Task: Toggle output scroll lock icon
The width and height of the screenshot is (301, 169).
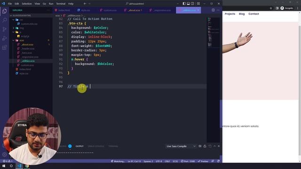Action: pos(205,146)
